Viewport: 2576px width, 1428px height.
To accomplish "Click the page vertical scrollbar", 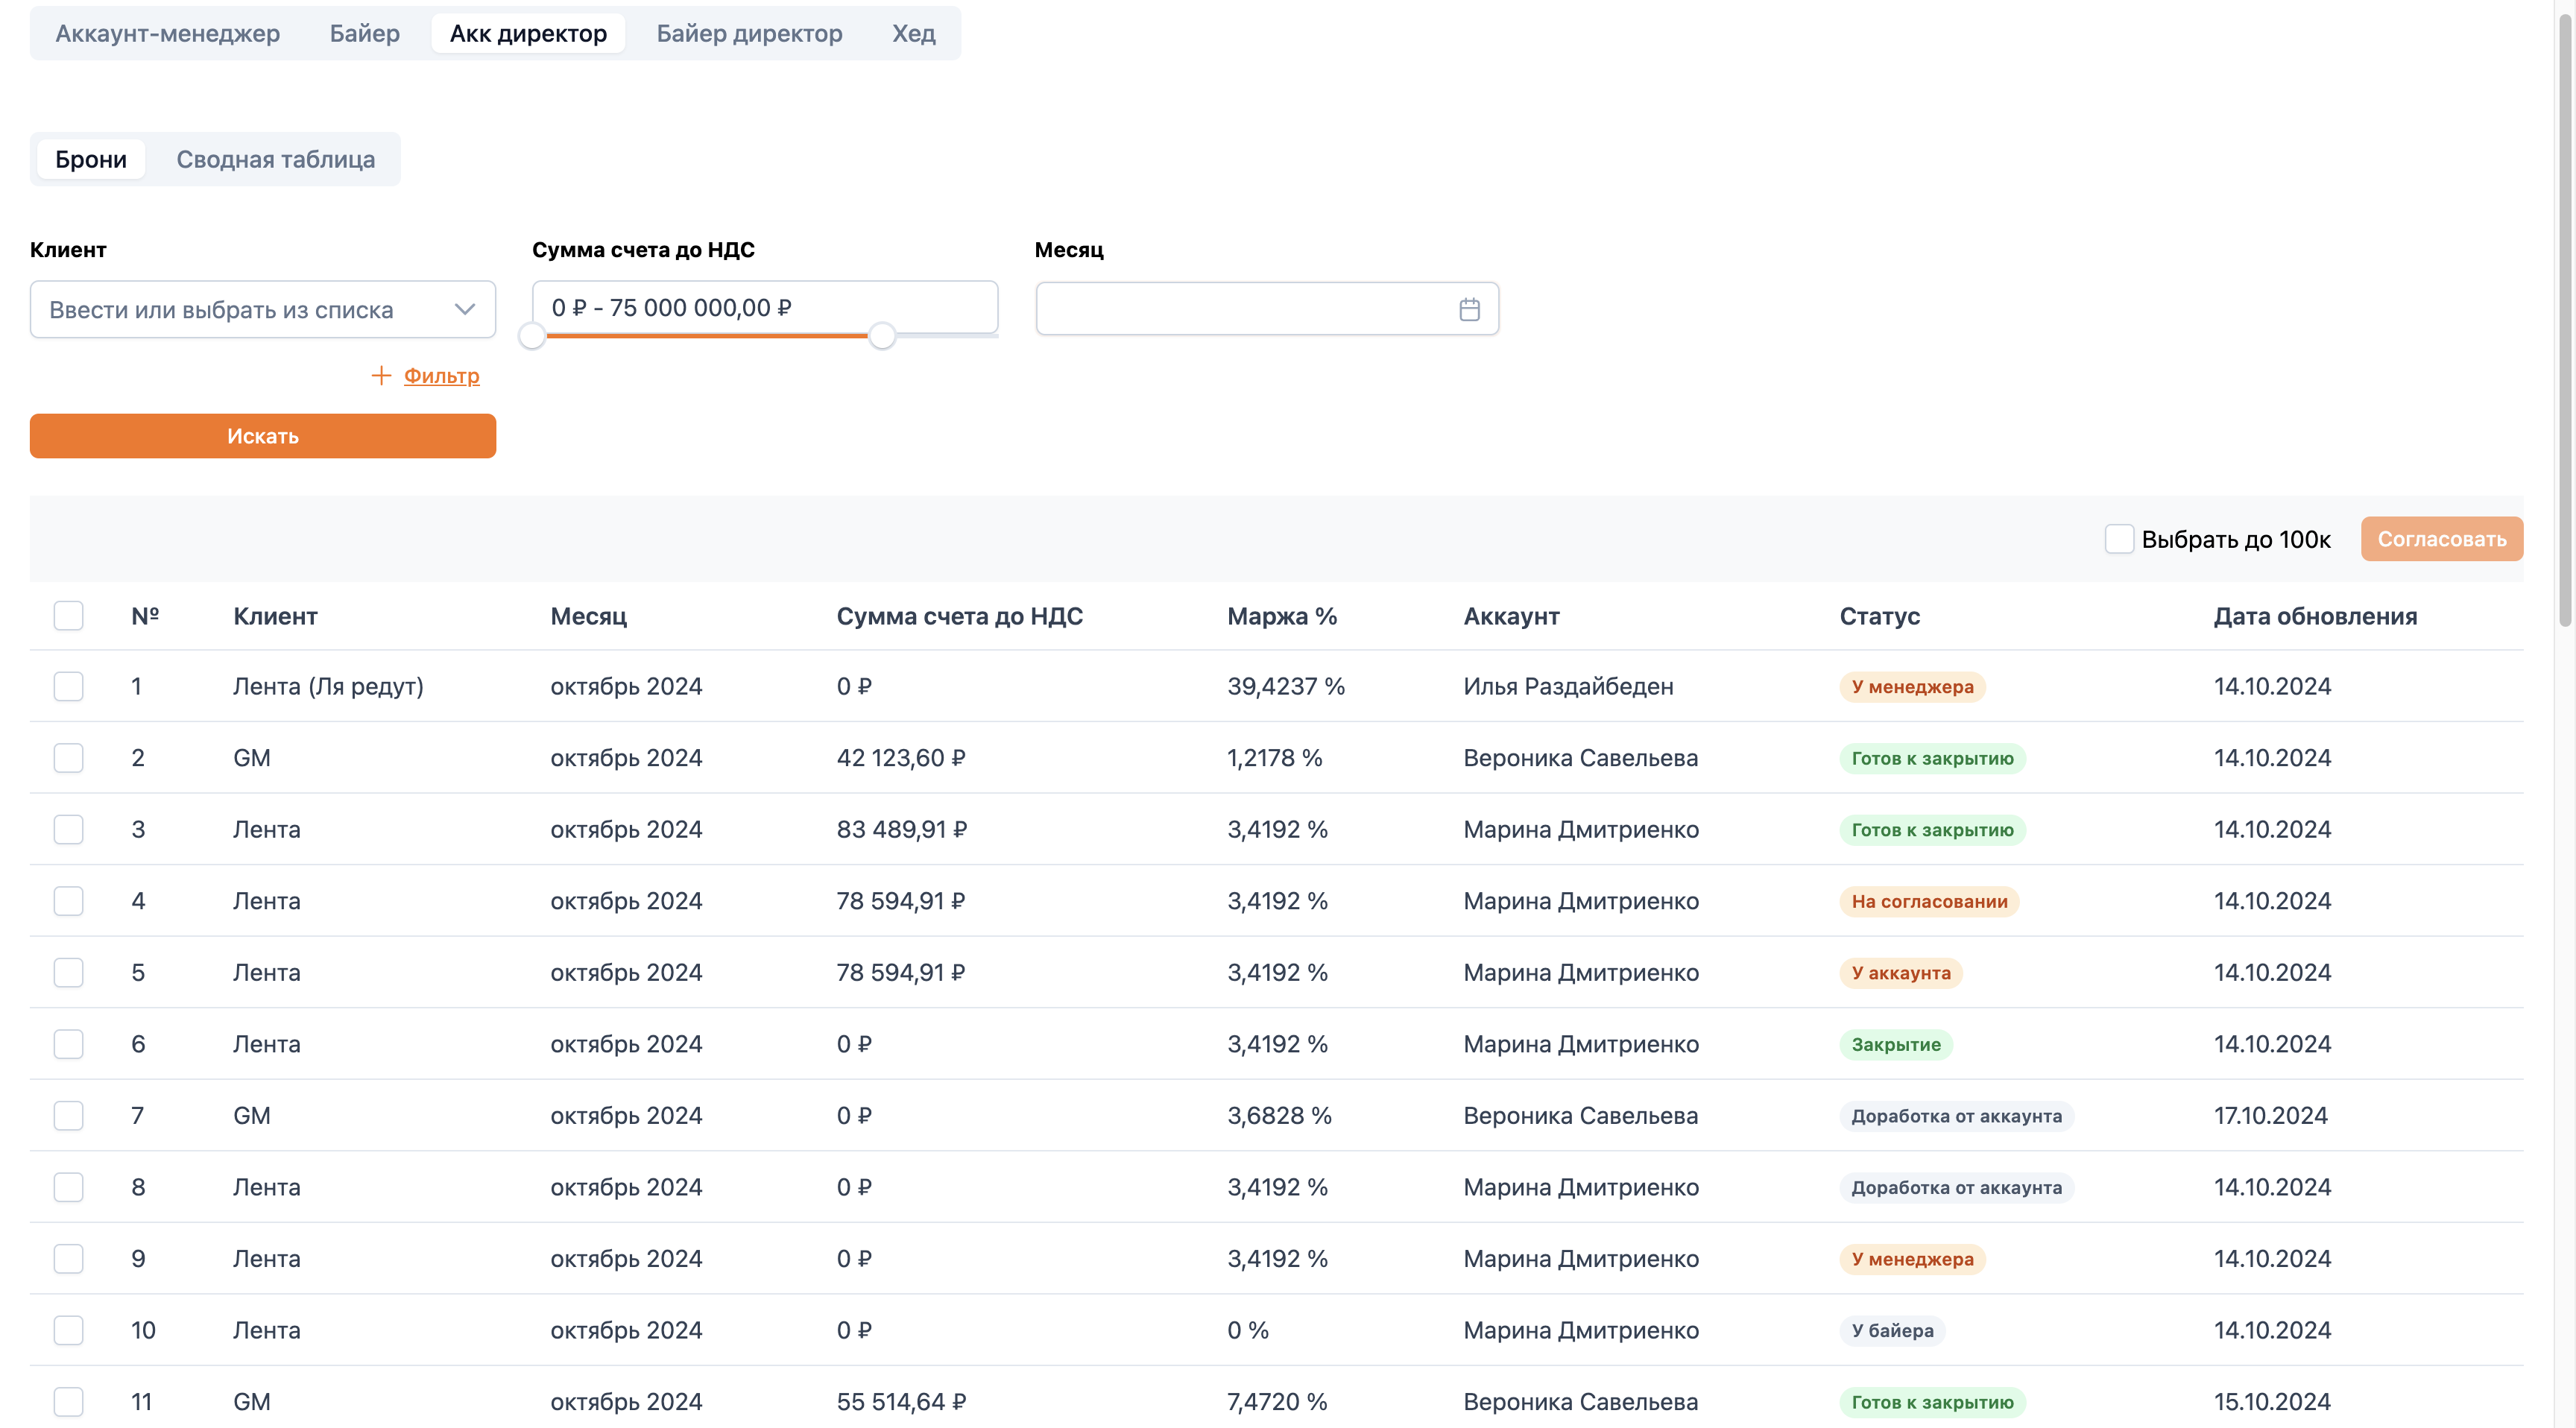I will (2565, 320).
